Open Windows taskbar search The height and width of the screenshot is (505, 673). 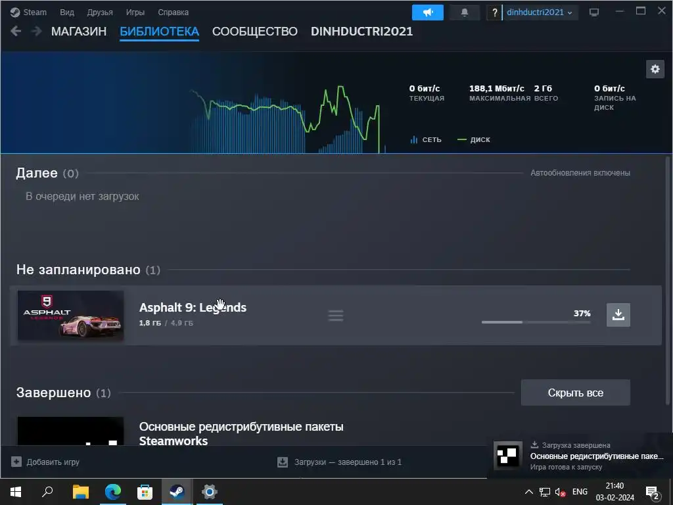tap(47, 492)
